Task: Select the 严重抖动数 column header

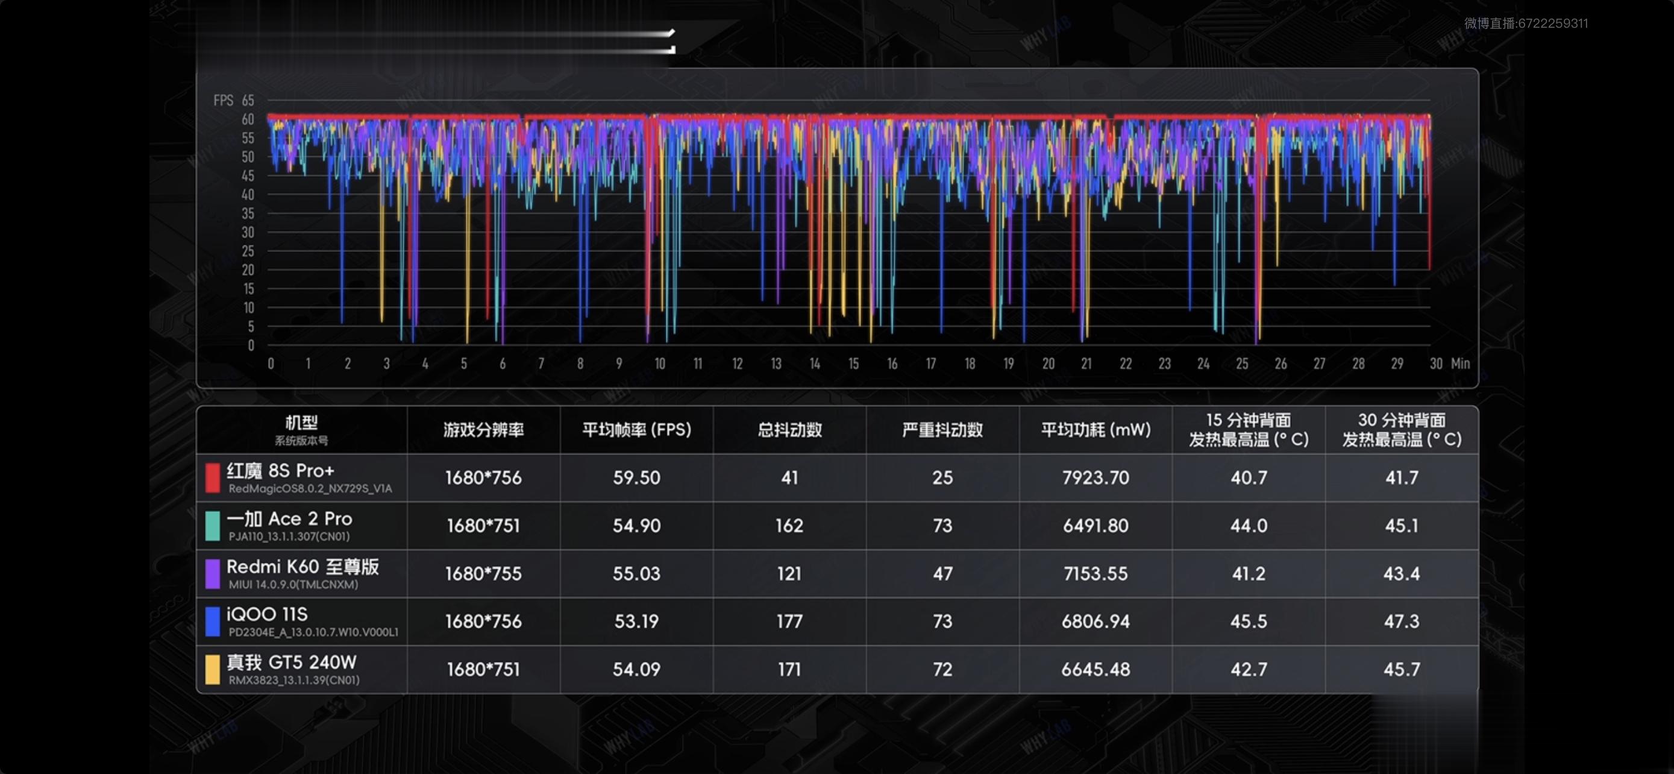Action: (942, 430)
